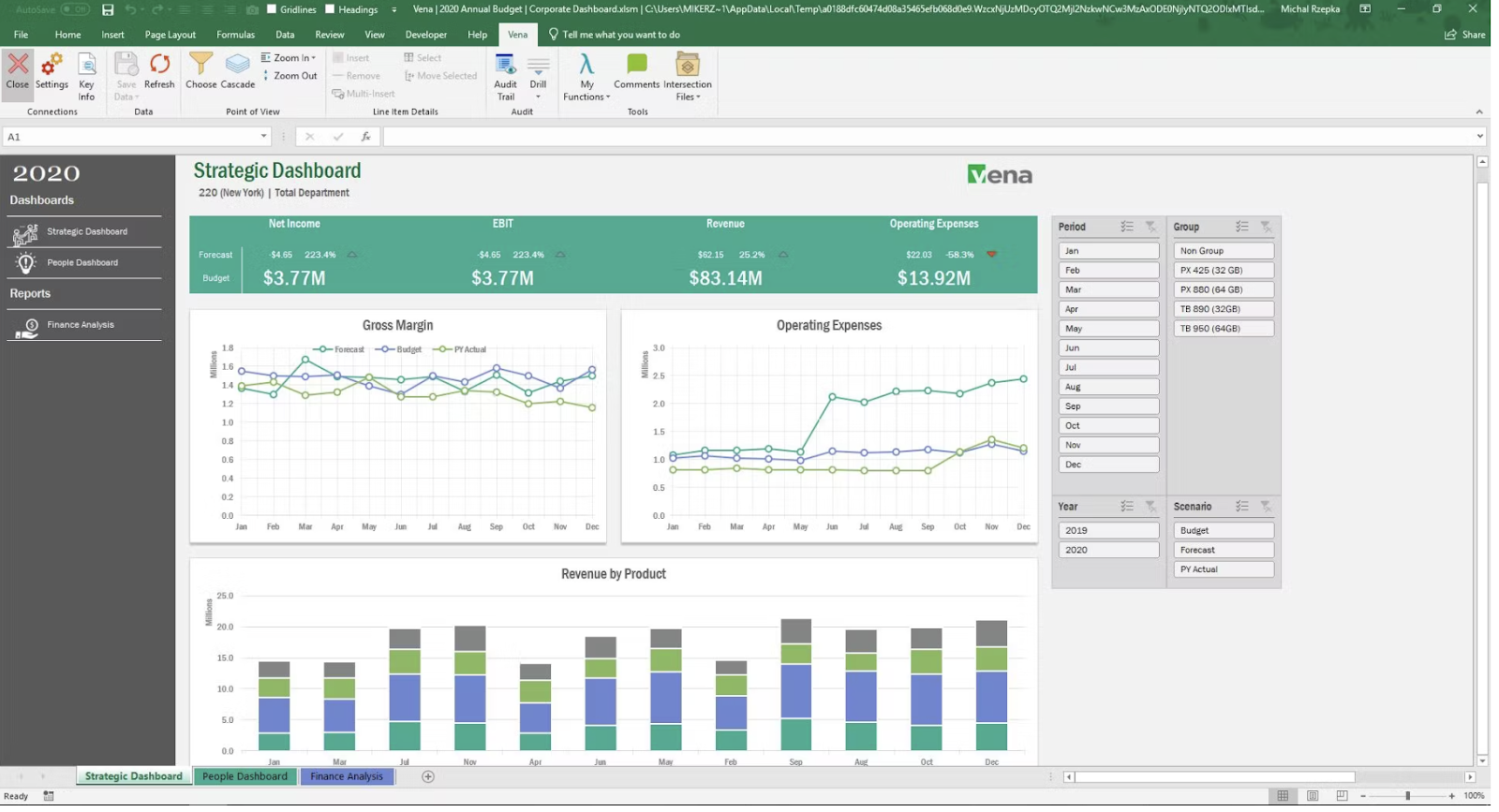Click Tell me what you want to do
This screenshot has height=812, width=1499.
[615, 35]
